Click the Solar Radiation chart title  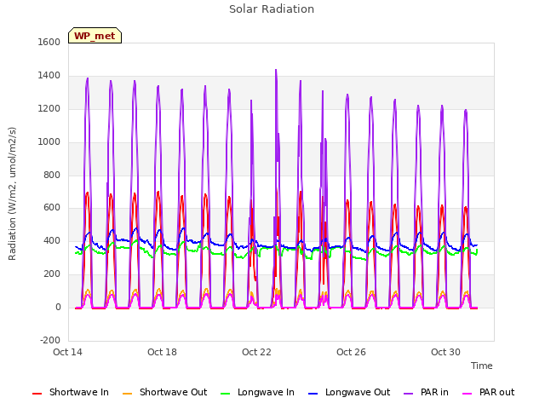[x=272, y=9]
